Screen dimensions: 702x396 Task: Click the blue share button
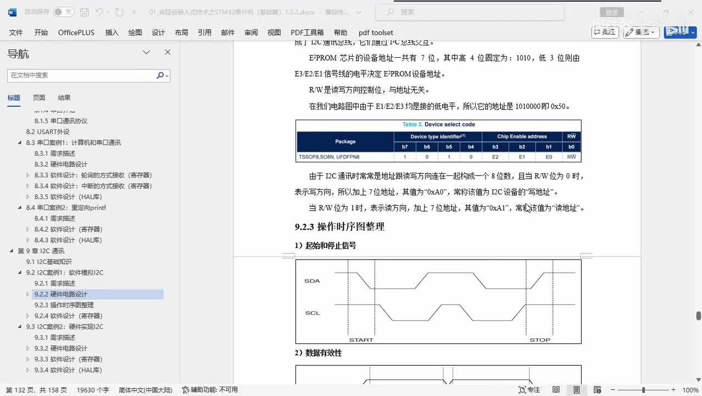pyautogui.click(x=680, y=32)
